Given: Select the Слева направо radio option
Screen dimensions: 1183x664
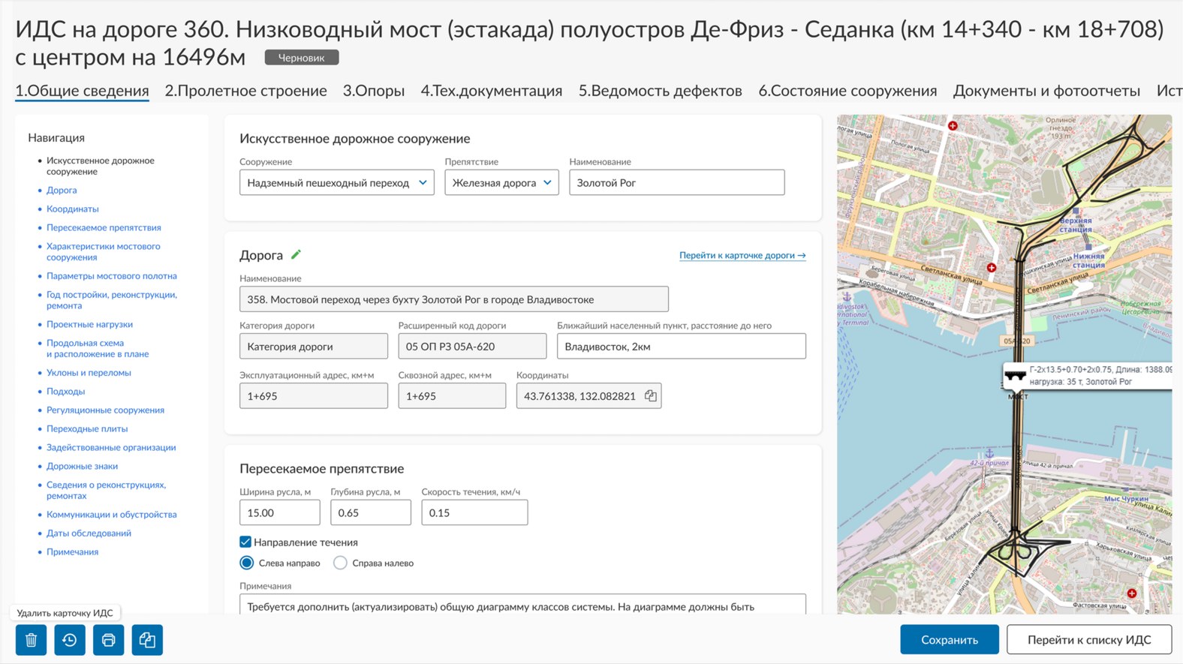Looking at the screenshot, I should pos(247,563).
